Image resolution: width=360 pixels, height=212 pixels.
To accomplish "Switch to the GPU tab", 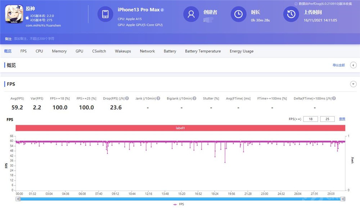I will [x=80, y=51].
